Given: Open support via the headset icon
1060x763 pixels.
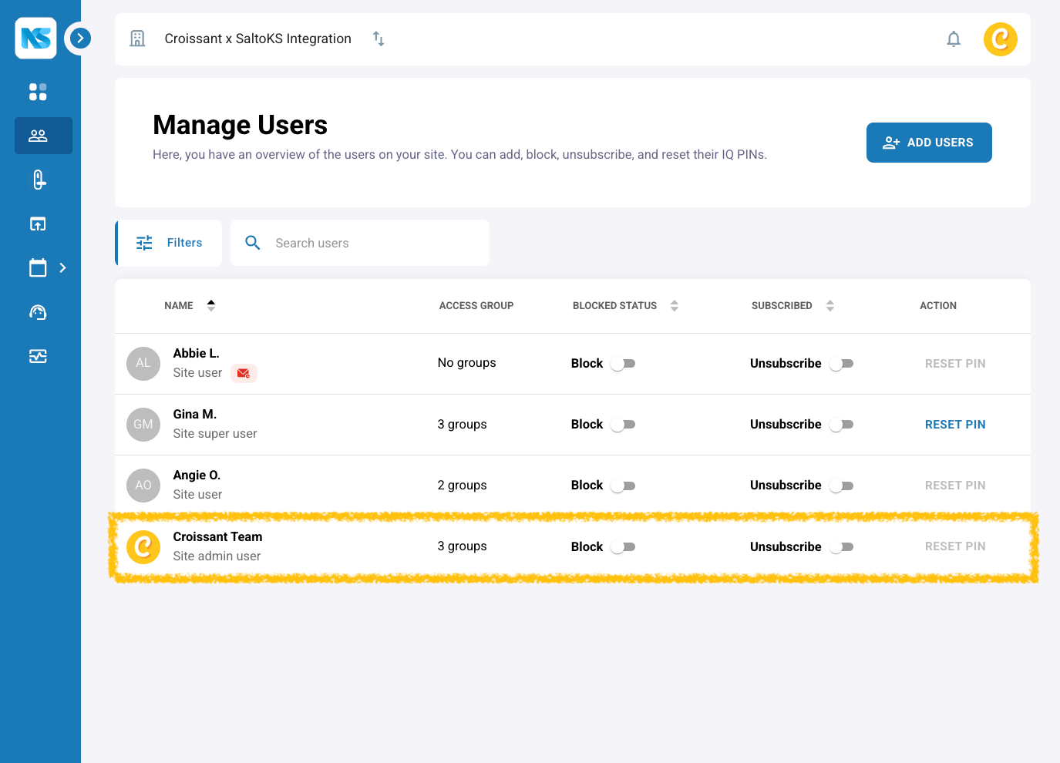Looking at the screenshot, I should (x=37, y=312).
